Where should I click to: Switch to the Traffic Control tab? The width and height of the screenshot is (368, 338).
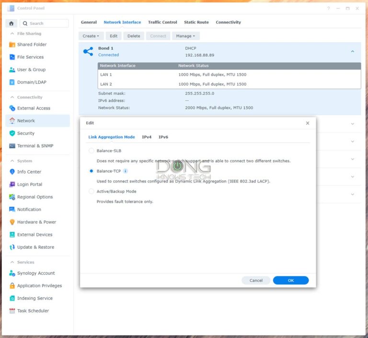pos(162,22)
